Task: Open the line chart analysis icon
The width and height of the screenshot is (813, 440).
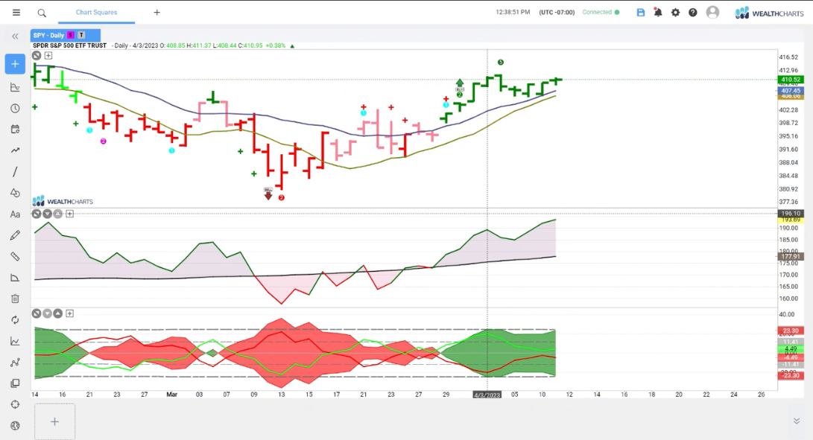Action: pos(15,341)
